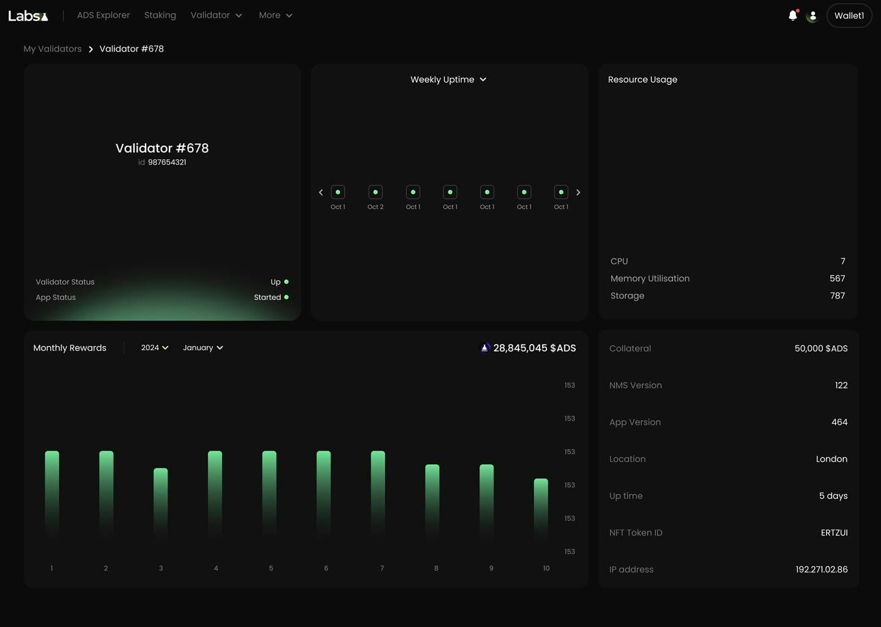
Task: Click Validator #678 breadcrumb
Action: (x=132, y=49)
